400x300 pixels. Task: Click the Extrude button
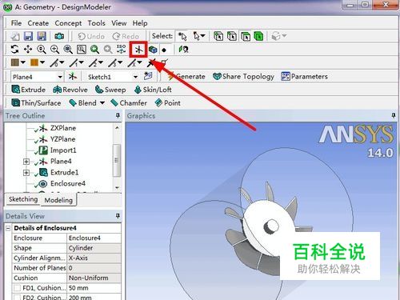(29, 90)
